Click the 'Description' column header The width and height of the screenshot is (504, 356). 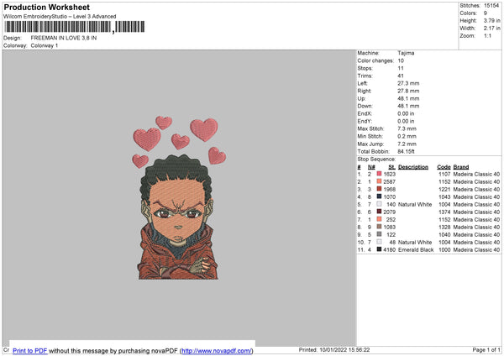pos(413,167)
